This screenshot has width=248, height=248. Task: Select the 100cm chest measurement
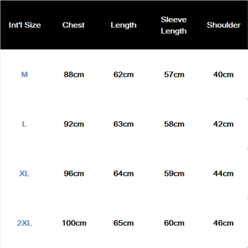coord(74,223)
